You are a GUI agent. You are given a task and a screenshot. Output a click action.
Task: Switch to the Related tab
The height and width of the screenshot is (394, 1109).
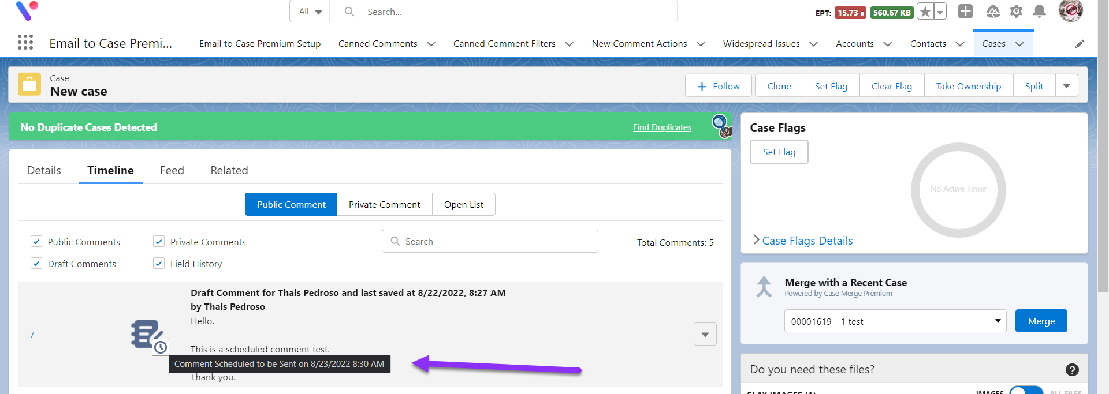[x=229, y=170]
